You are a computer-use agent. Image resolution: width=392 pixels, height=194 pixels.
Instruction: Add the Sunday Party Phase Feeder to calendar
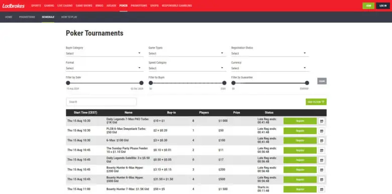click(322, 150)
